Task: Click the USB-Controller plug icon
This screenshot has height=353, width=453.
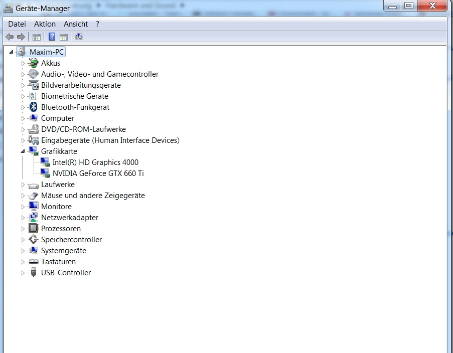Action: pos(34,272)
